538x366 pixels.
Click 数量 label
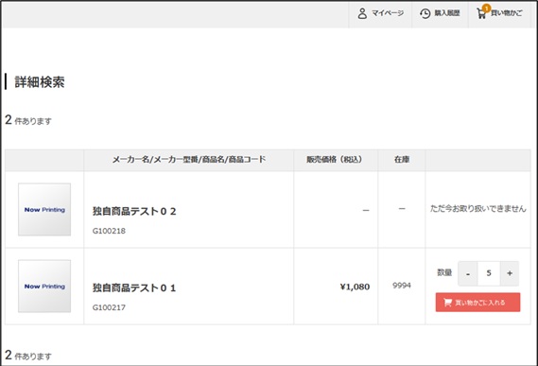tap(444, 272)
